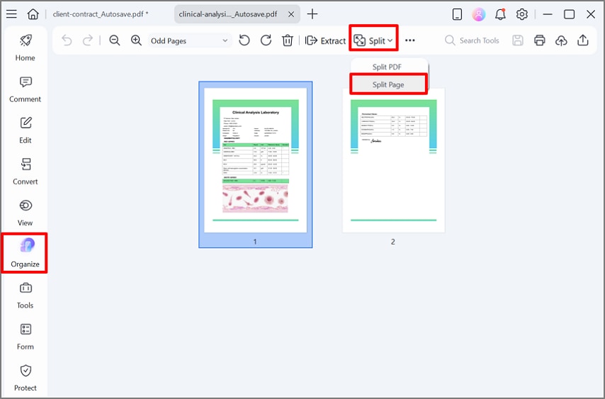Open the Tools section
Screen dimensions: 605x399
point(25,296)
